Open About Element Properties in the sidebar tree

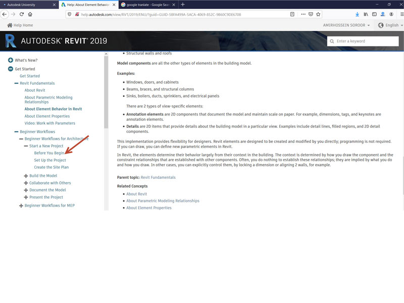47,116
